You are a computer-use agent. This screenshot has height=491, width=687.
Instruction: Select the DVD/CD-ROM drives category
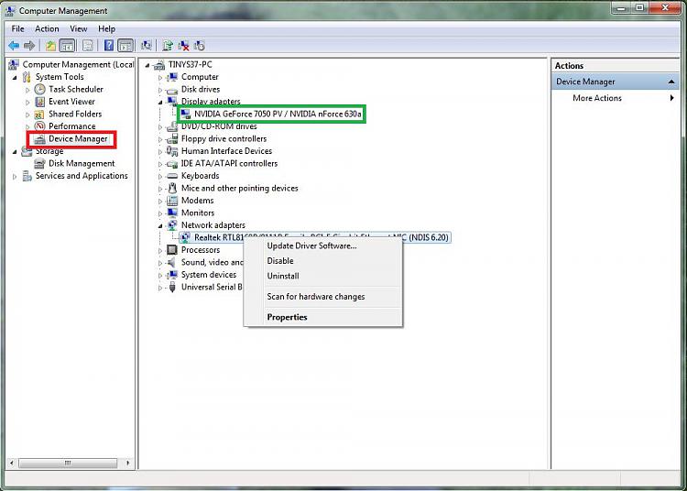click(x=219, y=126)
